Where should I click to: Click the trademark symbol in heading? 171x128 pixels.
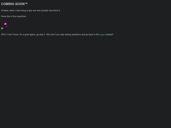click(x=26, y=3)
